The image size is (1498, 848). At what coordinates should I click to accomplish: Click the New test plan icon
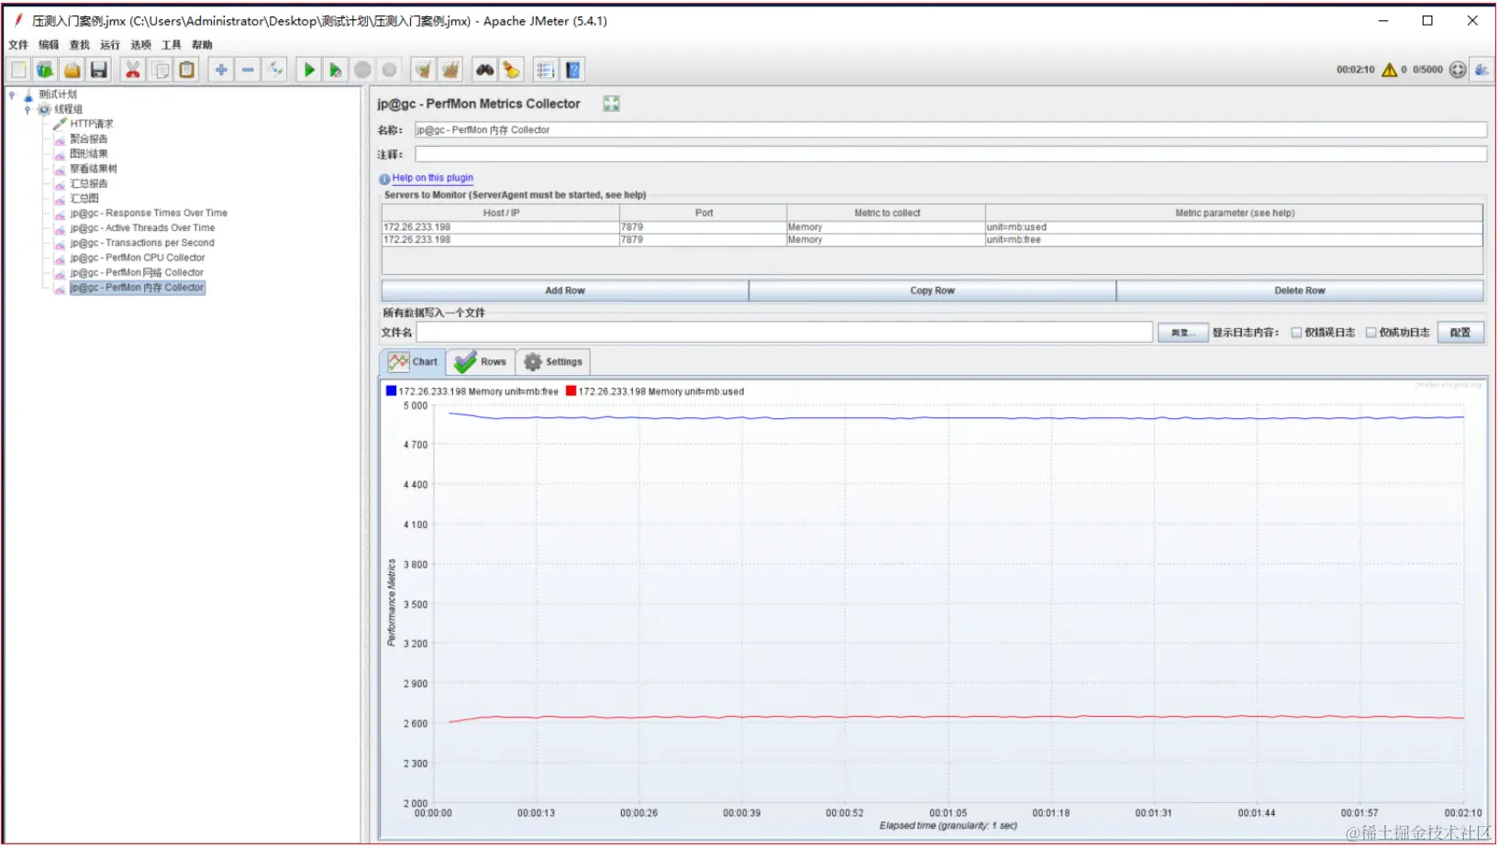[x=18, y=70]
